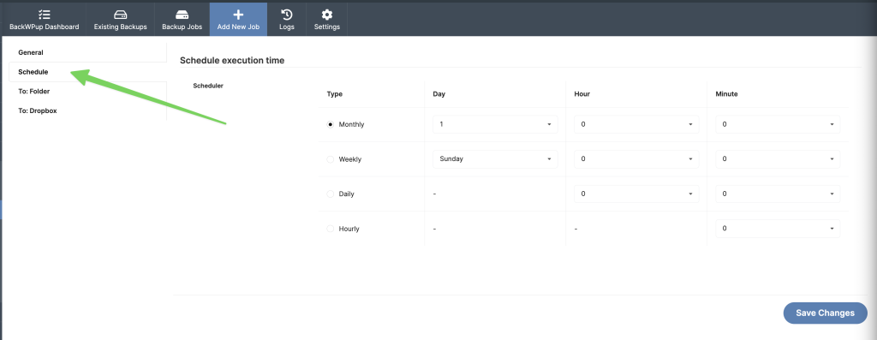The image size is (877, 340).
Task: Open the Monthly Day dropdown showing 1
Action: (x=495, y=124)
